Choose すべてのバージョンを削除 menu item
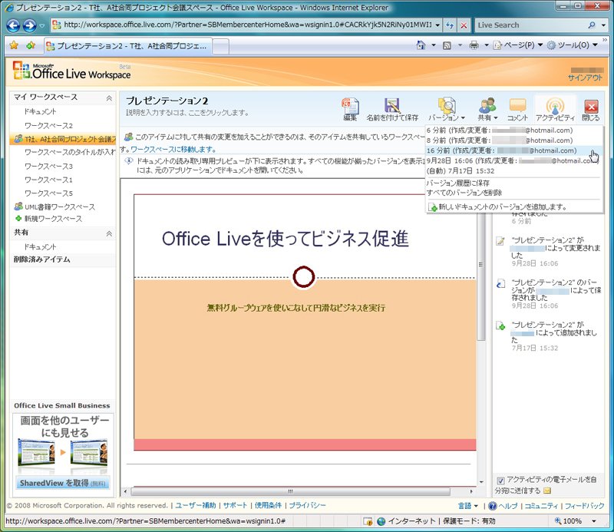 coord(464,193)
